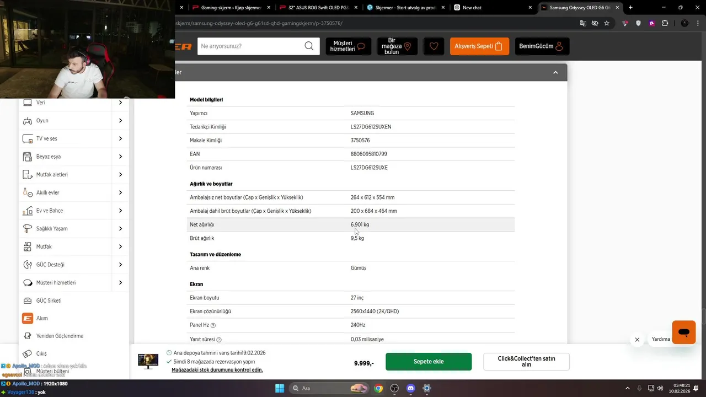Open a new browser tab
Screen dimensions: 706x397
tap(630, 8)
